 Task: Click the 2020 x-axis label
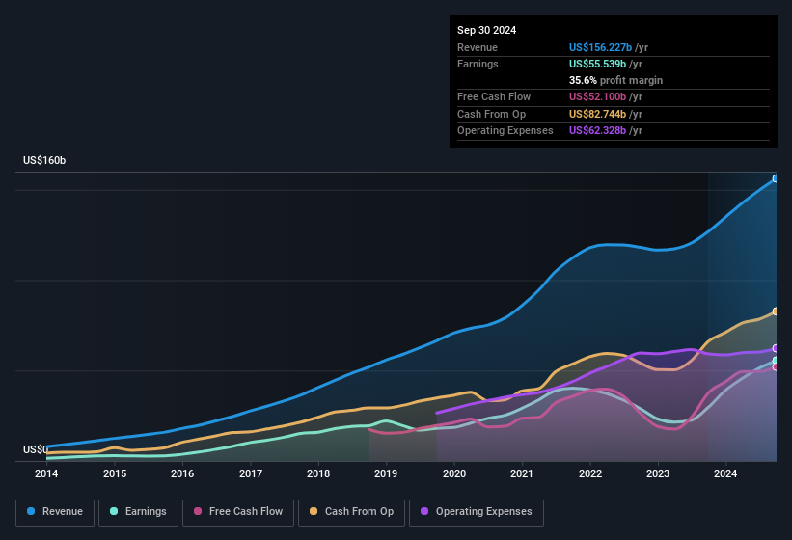(x=454, y=473)
